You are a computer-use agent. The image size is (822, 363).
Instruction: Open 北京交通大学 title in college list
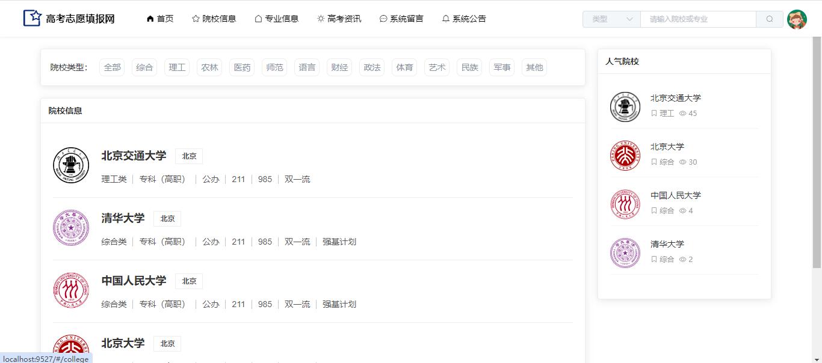pyautogui.click(x=134, y=156)
